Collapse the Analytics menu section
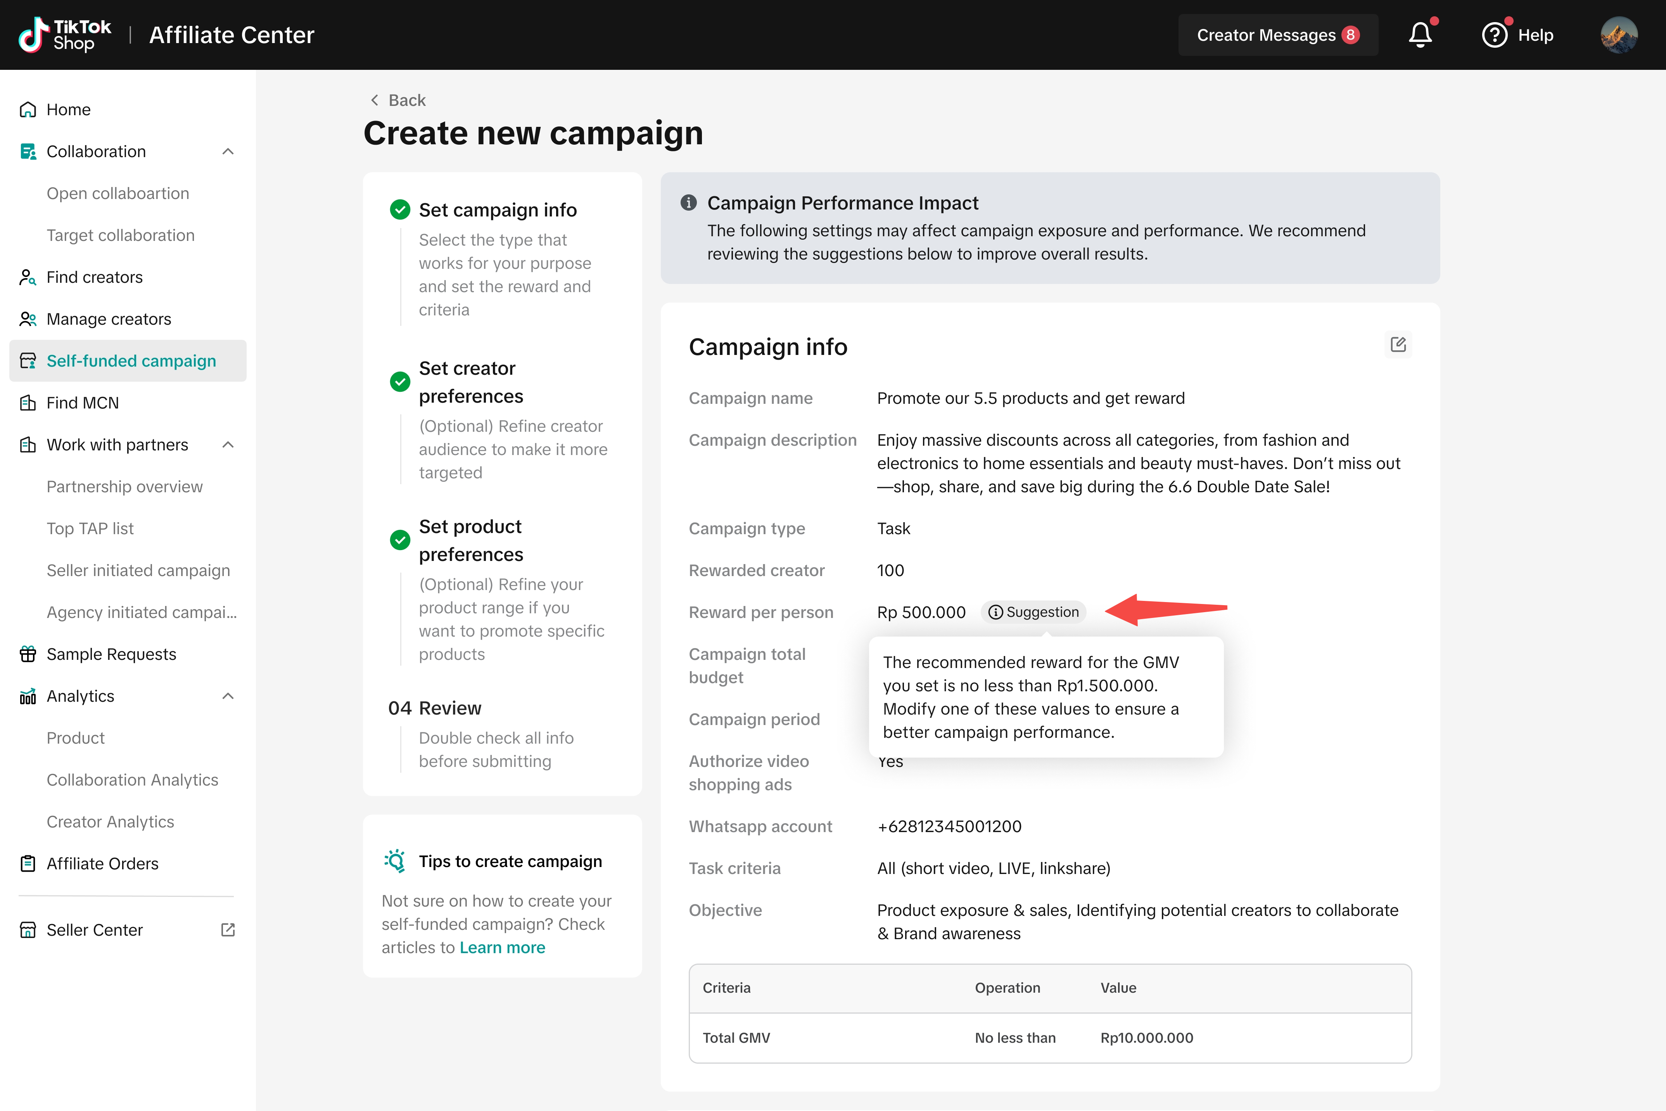The height and width of the screenshot is (1111, 1666). tap(228, 696)
